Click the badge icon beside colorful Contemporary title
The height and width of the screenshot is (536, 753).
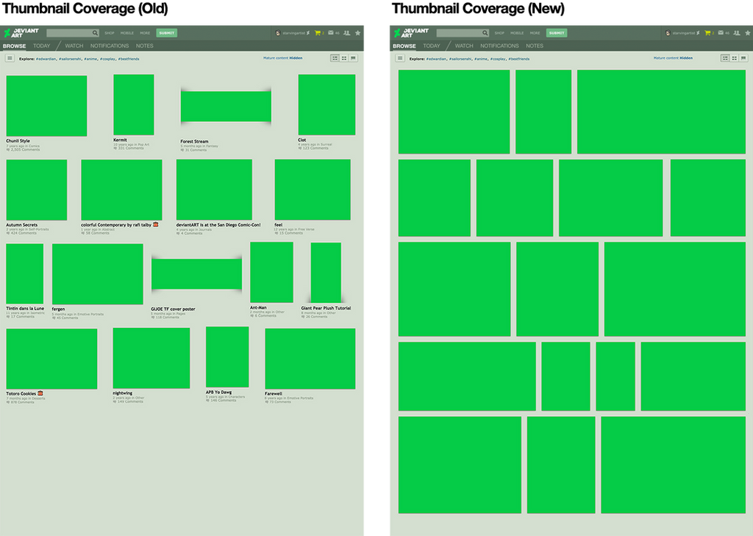pyautogui.click(x=156, y=224)
